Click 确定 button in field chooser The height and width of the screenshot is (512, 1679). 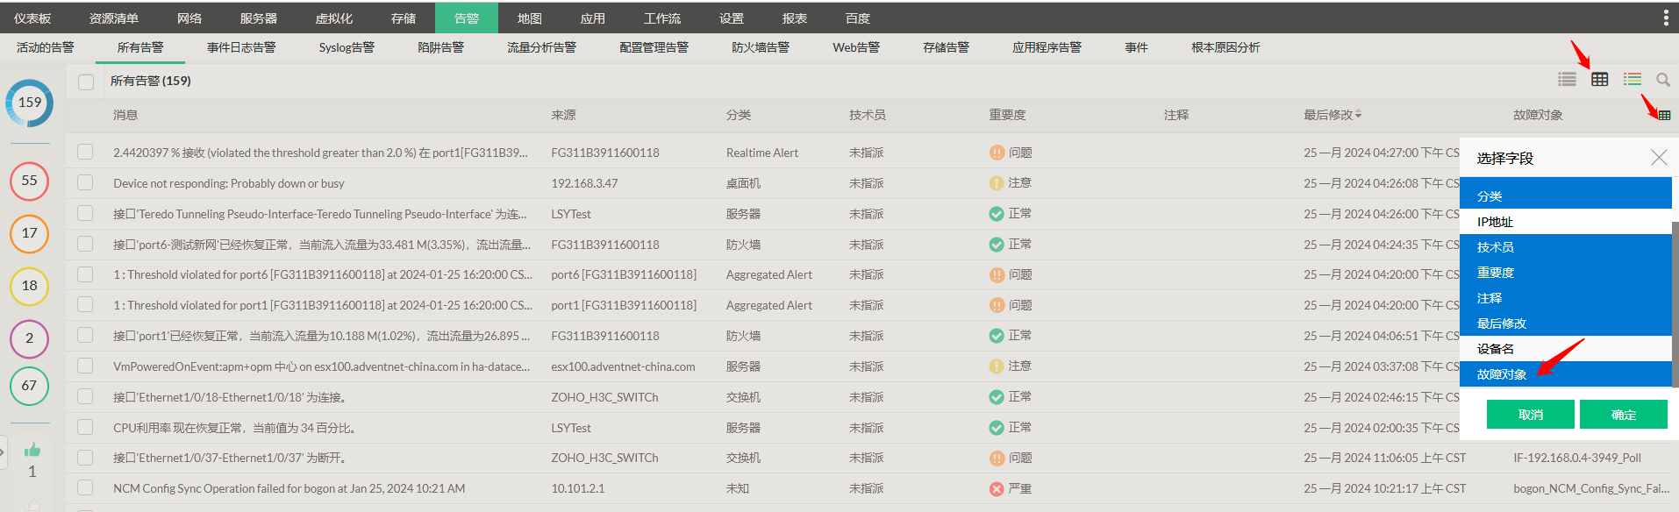click(1624, 415)
